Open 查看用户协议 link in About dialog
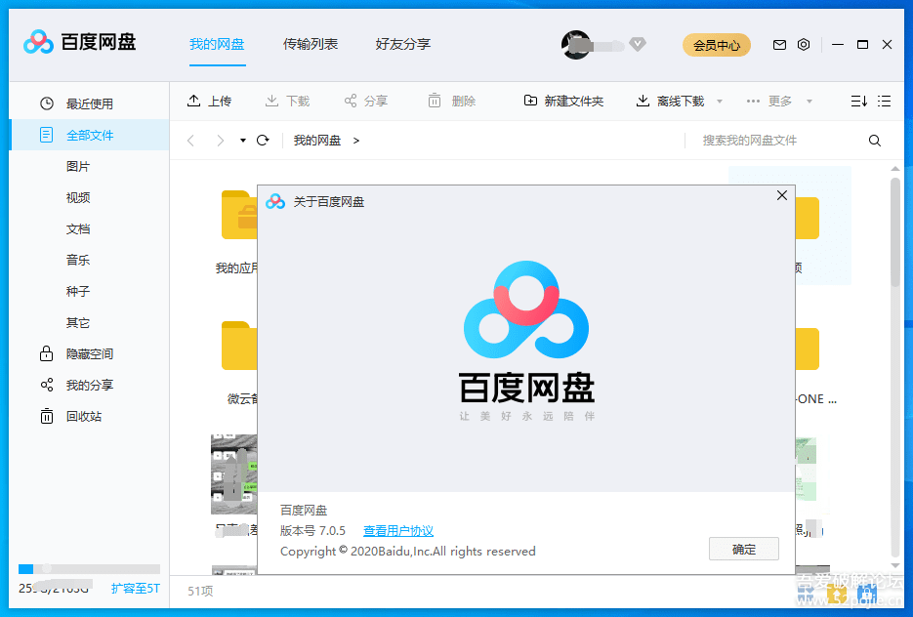Viewport: 913px width, 617px height. 398,531
